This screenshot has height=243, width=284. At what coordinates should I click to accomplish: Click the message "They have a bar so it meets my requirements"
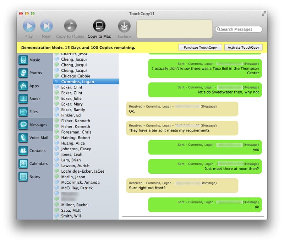coord(182,128)
